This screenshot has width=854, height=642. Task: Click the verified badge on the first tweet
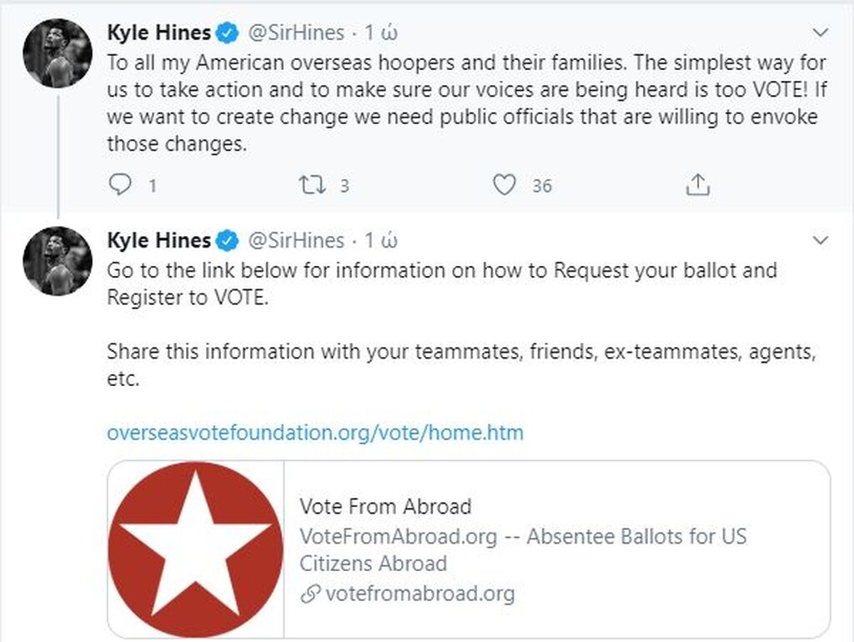tap(227, 33)
